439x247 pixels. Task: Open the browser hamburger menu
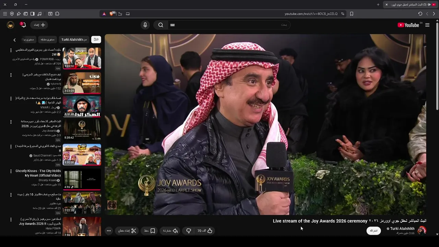pyautogui.click(x=5, y=14)
